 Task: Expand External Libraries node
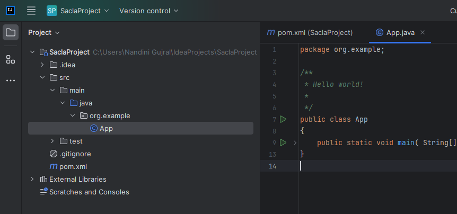click(x=32, y=179)
